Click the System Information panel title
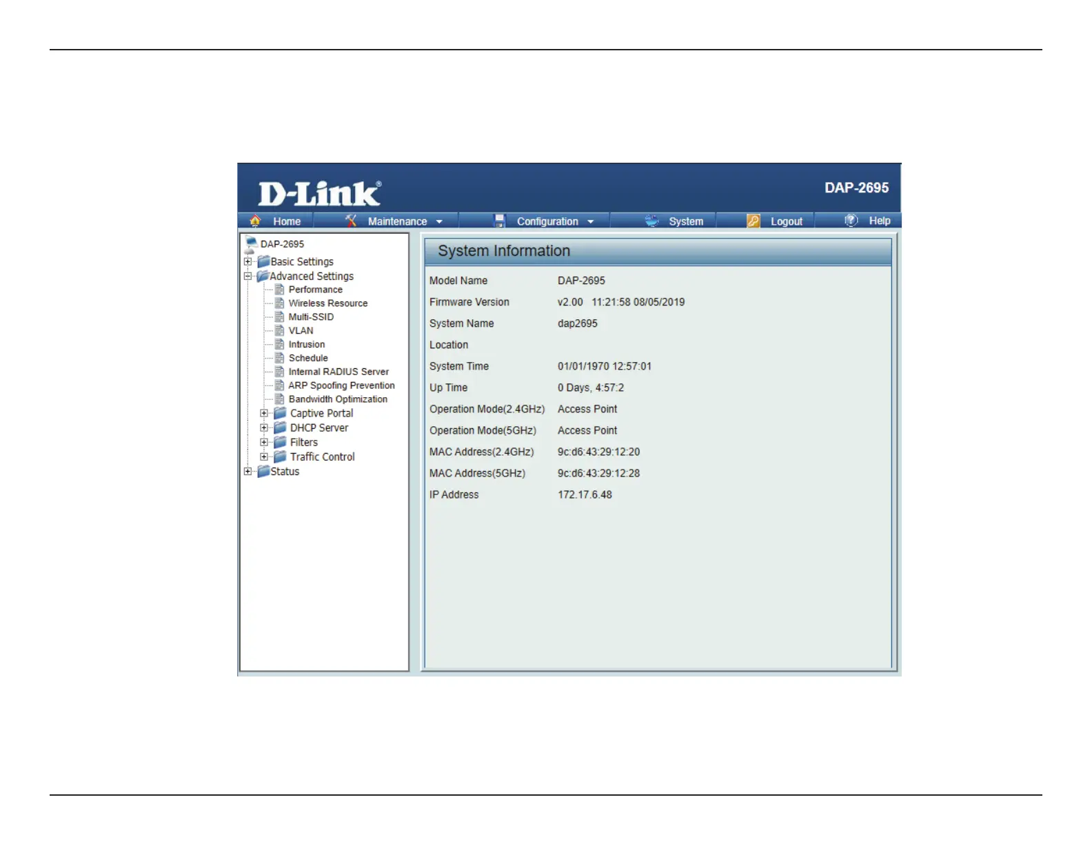 504,251
